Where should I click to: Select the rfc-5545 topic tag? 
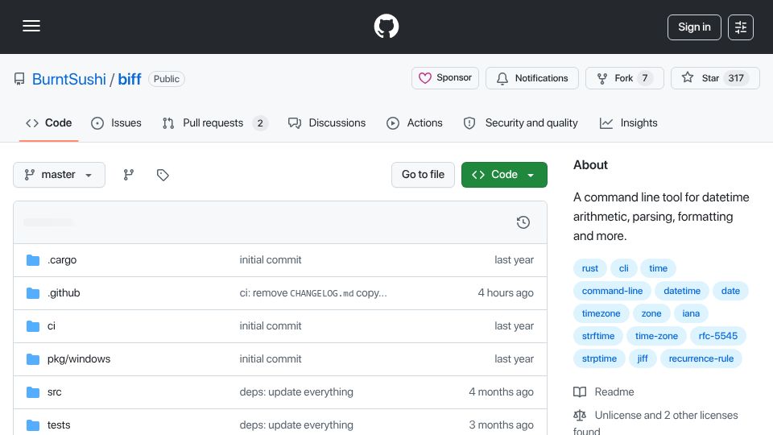coord(717,337)
